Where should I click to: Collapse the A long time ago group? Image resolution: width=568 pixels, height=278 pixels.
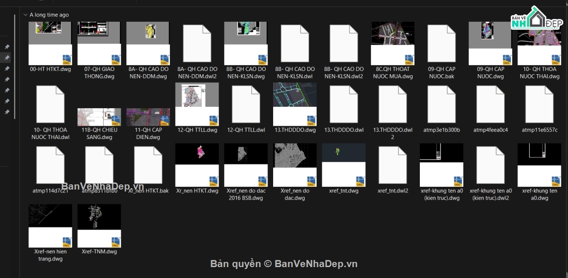pyautogui.click(x=25, y=15)
